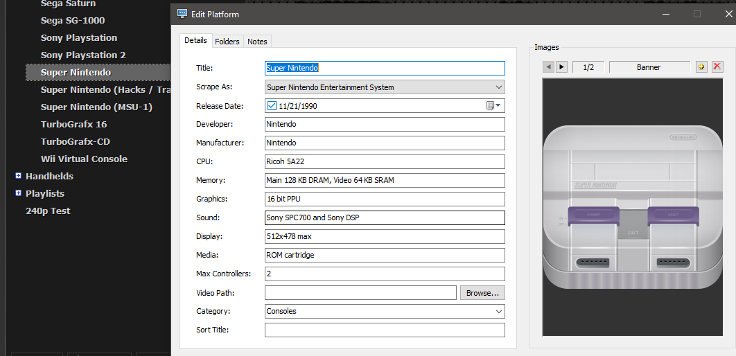Click the Manufacturer input field
736x356 pixels.
(385, 143)
